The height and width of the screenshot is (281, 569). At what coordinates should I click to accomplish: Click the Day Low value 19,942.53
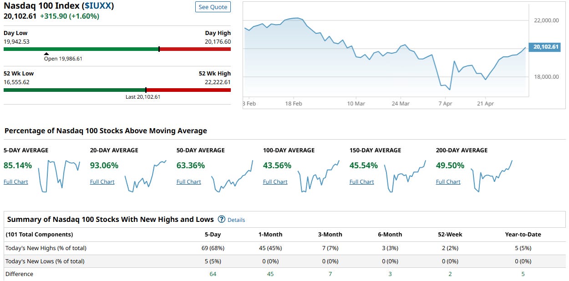[x=16, y=41]
